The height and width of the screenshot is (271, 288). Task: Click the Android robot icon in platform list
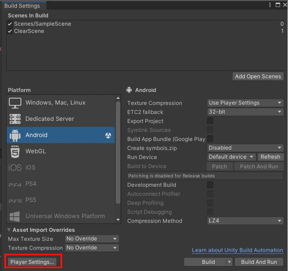[15, 135]
